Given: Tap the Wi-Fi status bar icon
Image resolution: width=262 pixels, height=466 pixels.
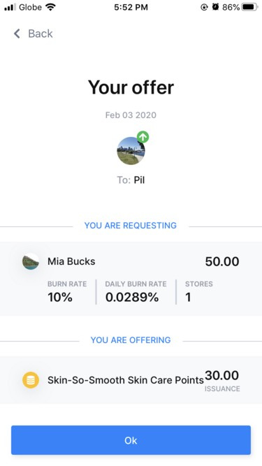Looking at the screenshot, I should [x=51, y=7].
